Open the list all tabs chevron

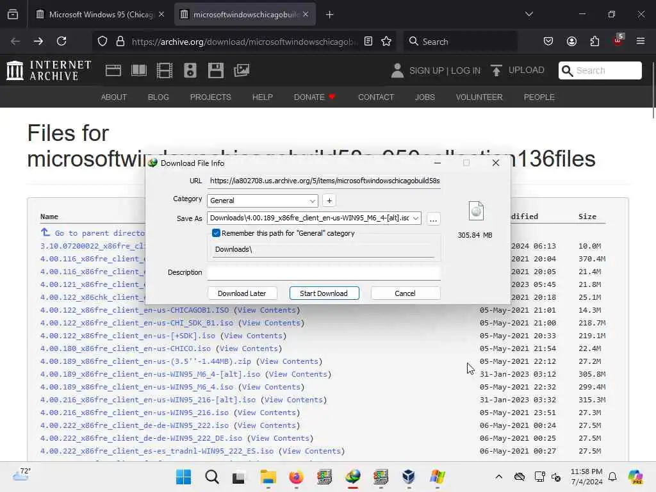click(x=529, y=15)
